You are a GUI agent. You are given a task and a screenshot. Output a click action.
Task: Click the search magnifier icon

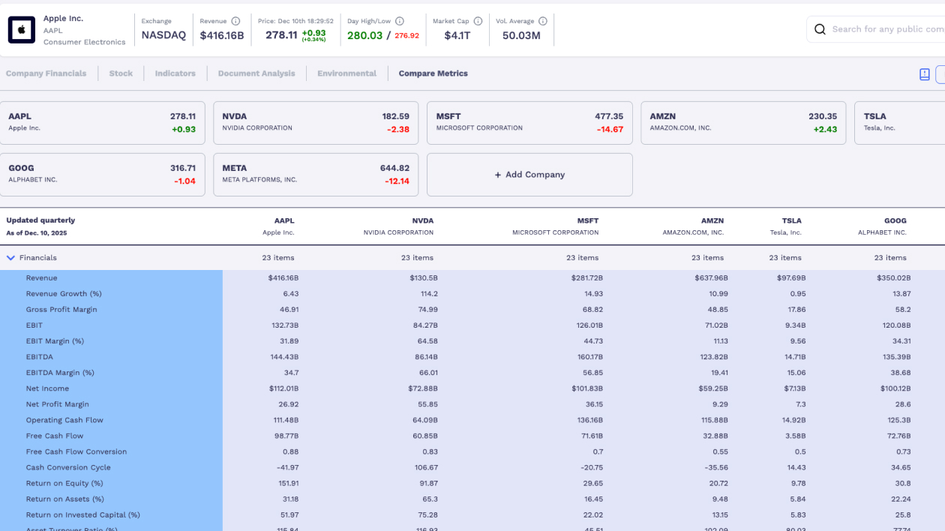(x=820, y=29)
